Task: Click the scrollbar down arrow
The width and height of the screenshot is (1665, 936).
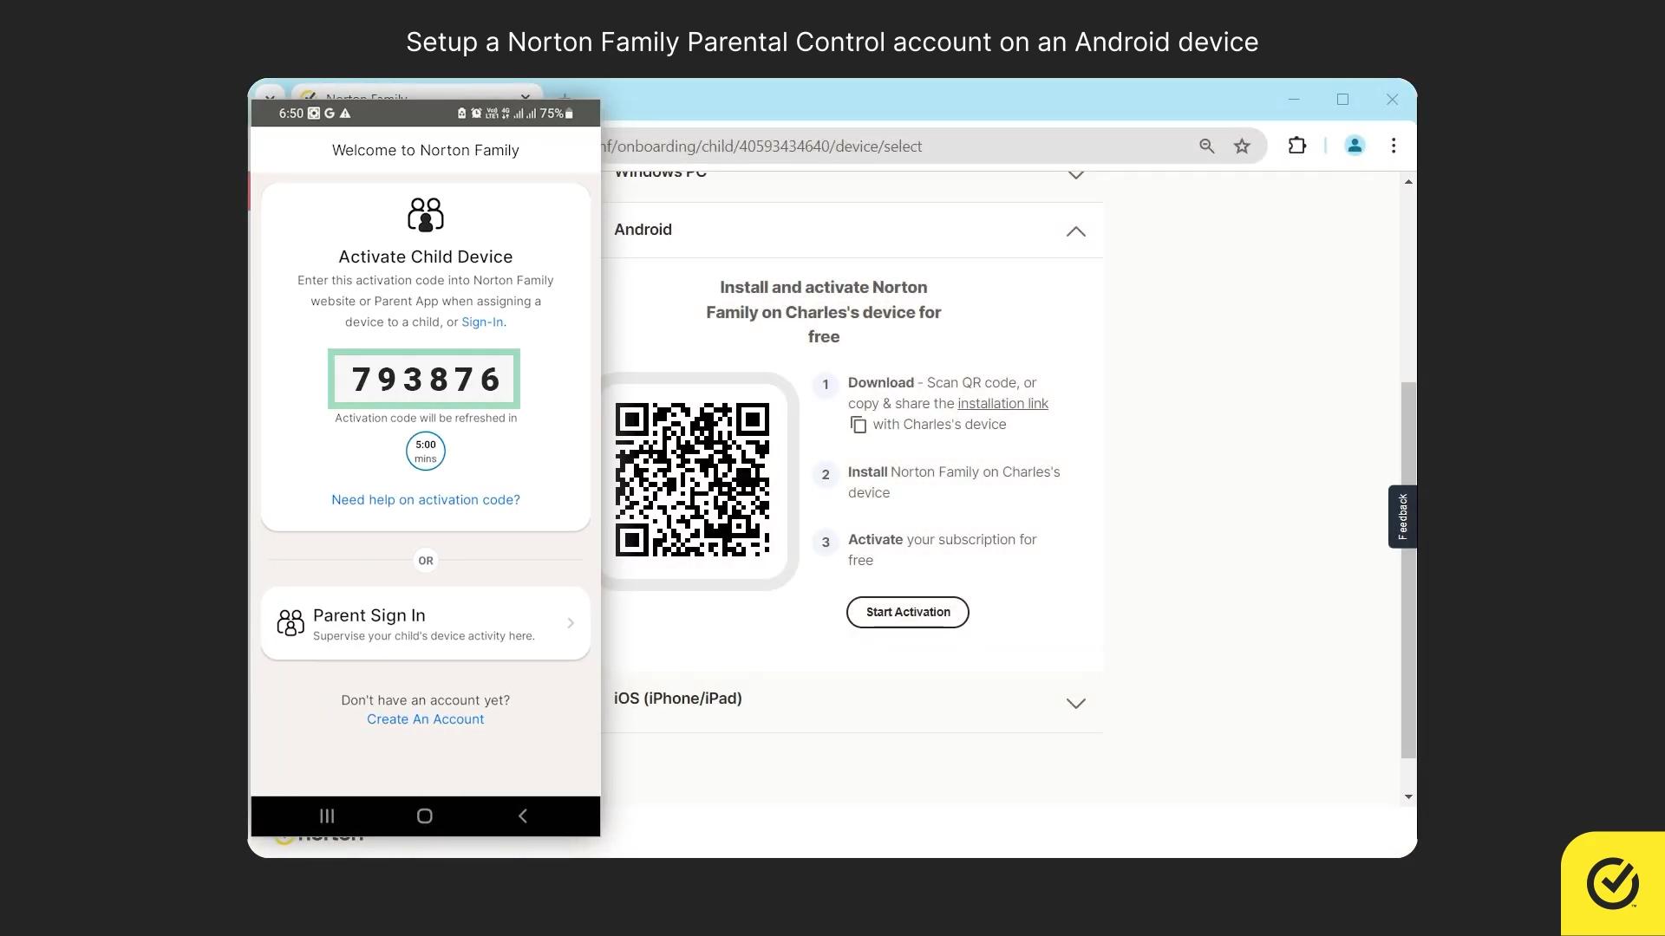Action: coord(1408,796)
